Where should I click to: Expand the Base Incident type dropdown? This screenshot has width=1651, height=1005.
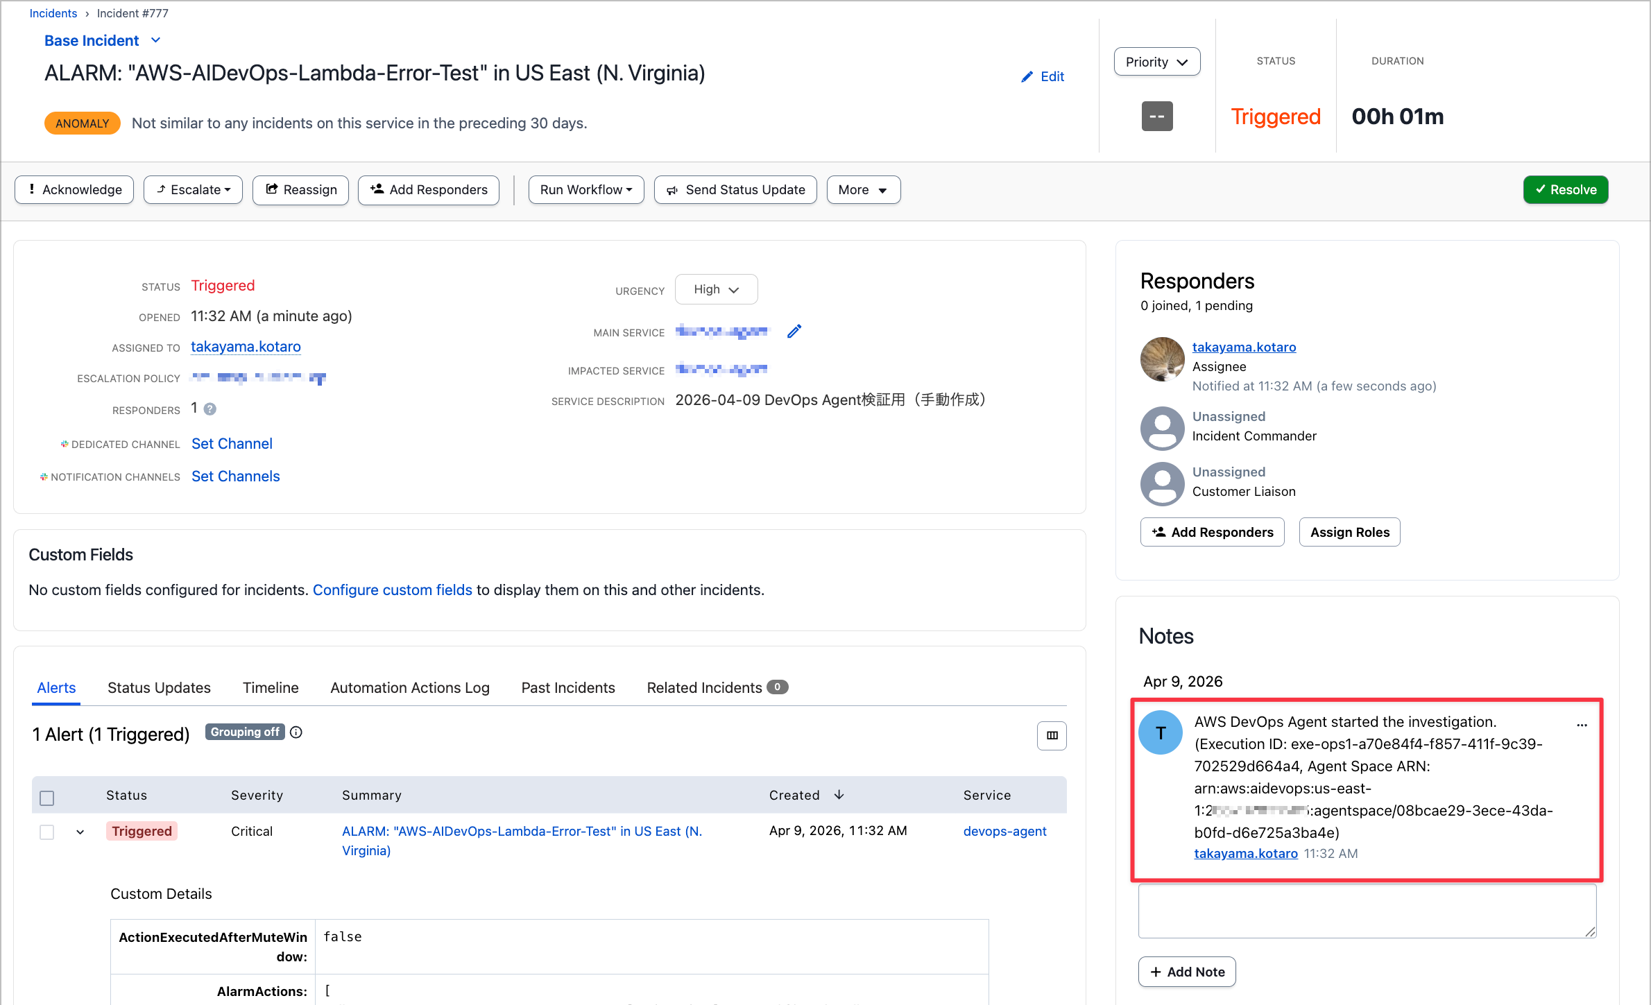[x=155, y=40]
